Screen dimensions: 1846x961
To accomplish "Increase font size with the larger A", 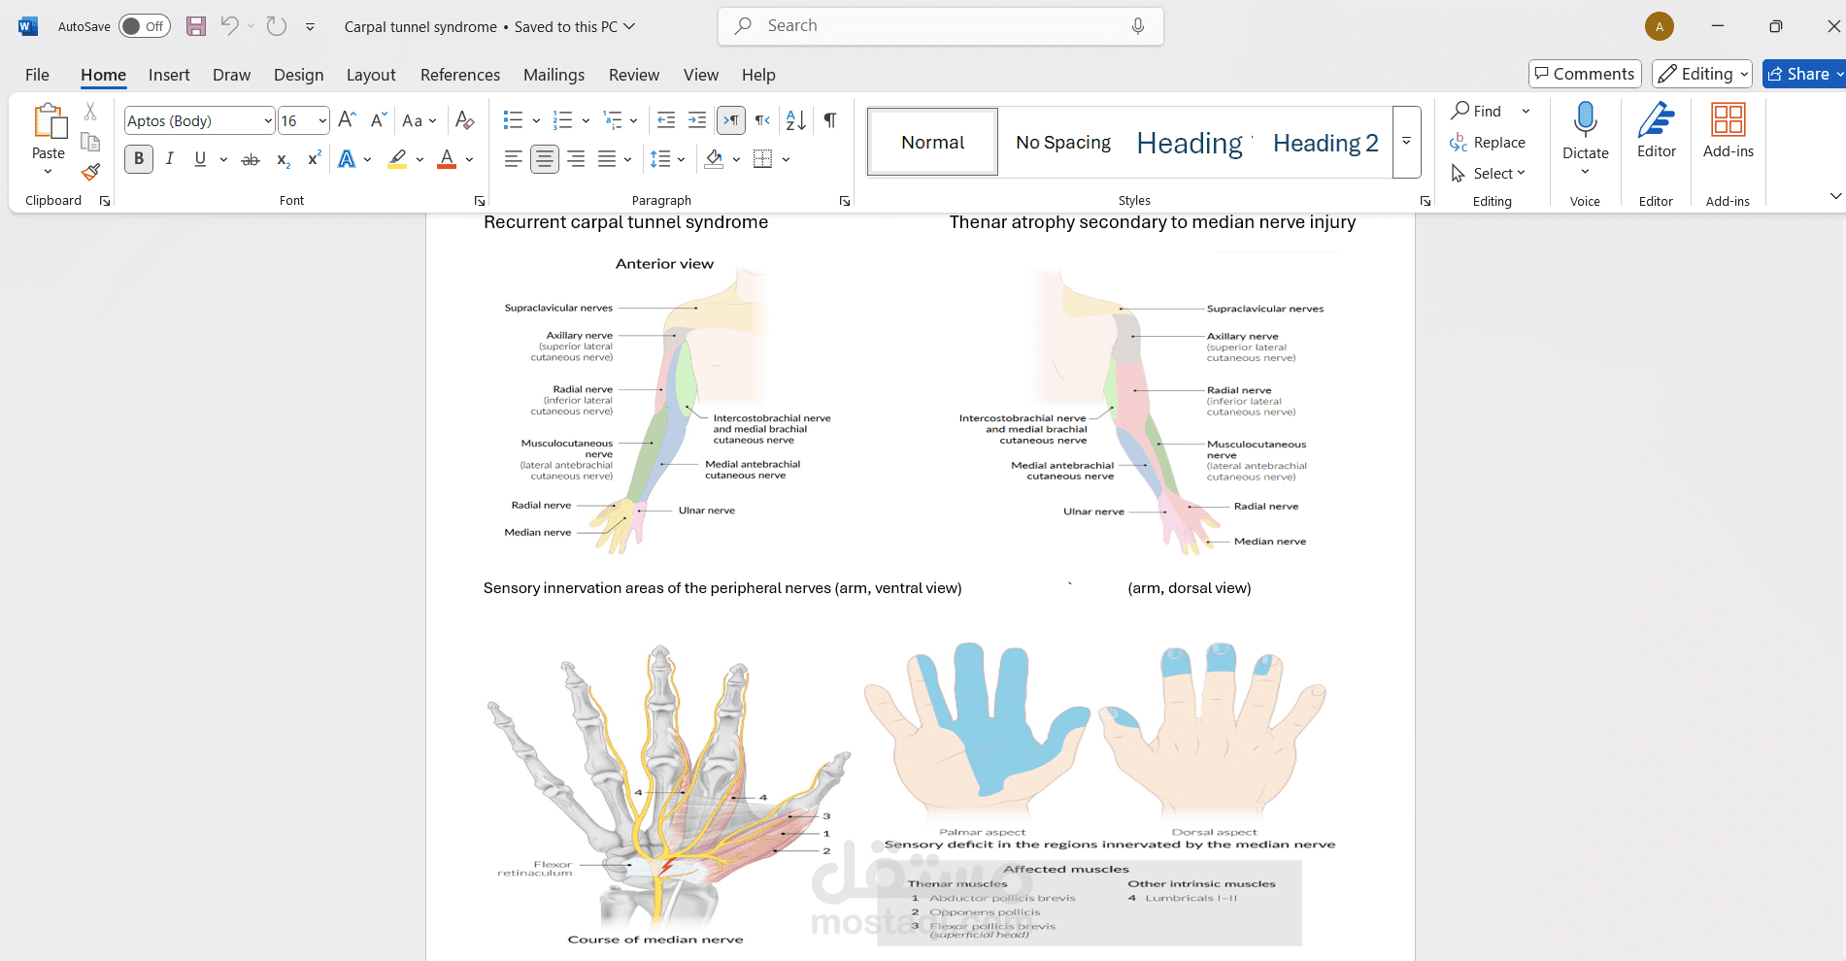I will (347, 120).
